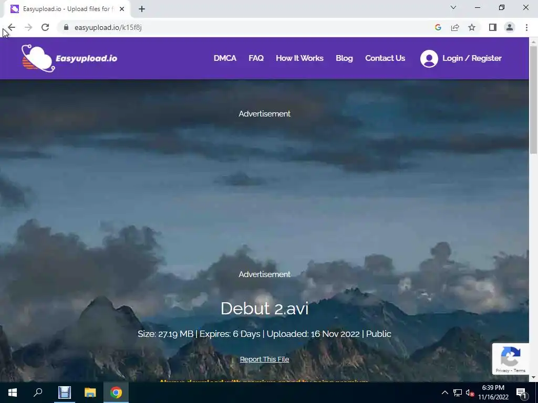Share this page via share icon
538x403 pixels.
[x=455, y=27]
